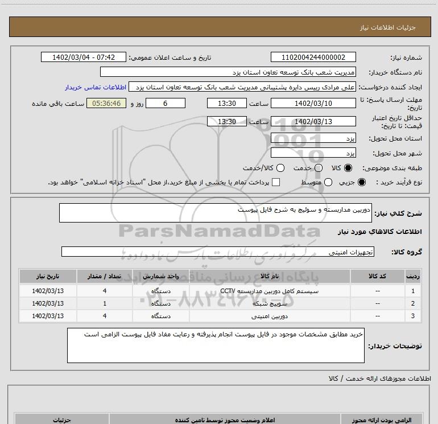Click the کد کالا column header
438x424 pixels.
point(377,276)
